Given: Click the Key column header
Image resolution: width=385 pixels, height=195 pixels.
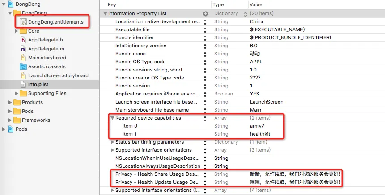Looking at the screenshot, I should tap(112, 4).
